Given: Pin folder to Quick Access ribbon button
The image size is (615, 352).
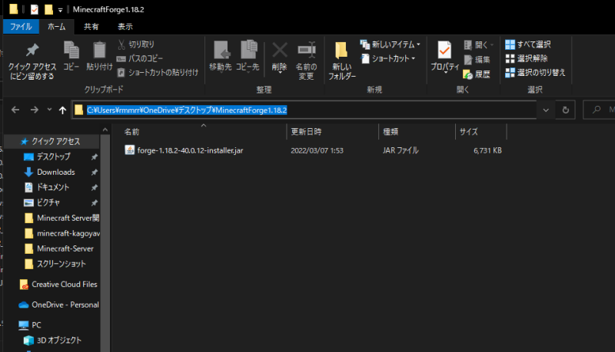Looking at the screenshot, I should (32, 61).
